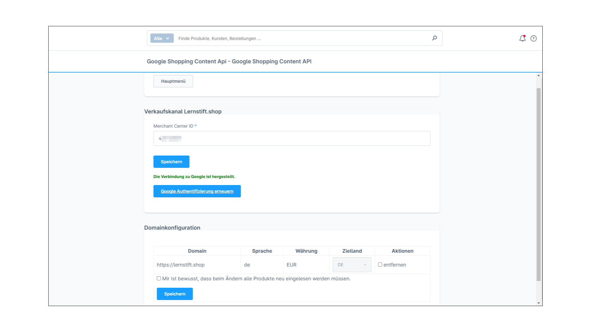The width and height of the screenshot is (591, 332).
Task: Click the Sprache column header
Action: [262, 251]
